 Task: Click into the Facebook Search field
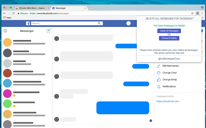tap(64, 23)
